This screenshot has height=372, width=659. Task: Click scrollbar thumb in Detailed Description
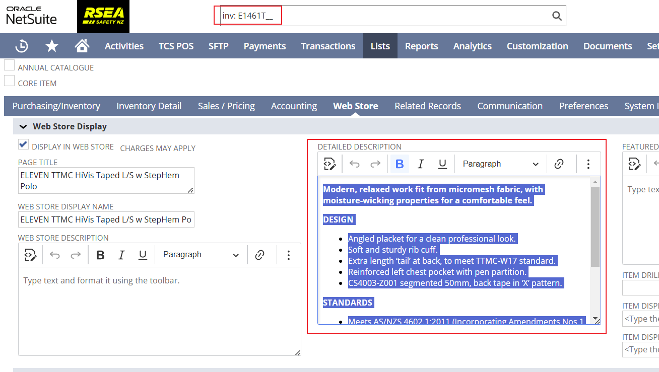[595, 227]
